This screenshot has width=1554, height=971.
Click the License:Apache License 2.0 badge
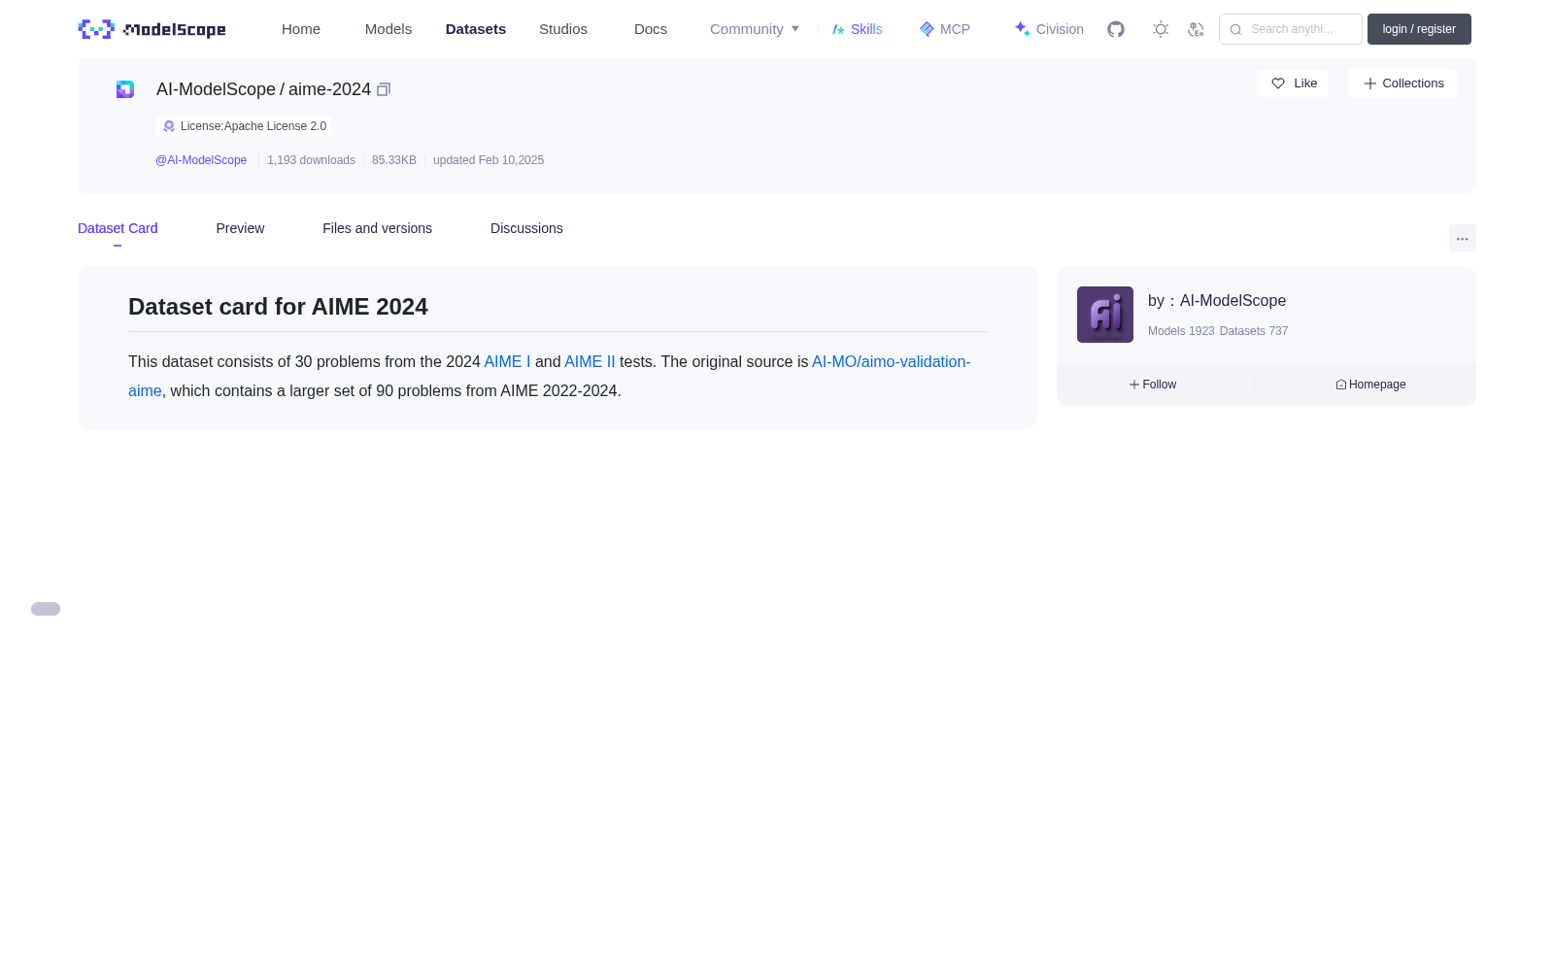pyautogui.click(x=243, y=126)
